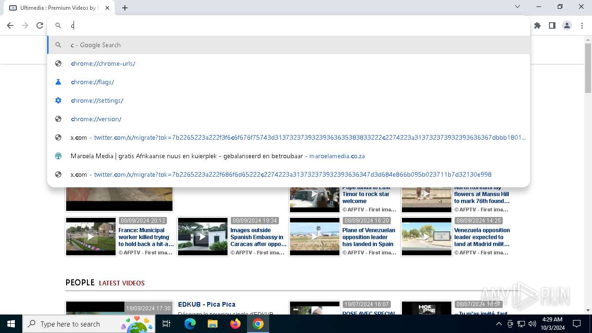Click Maroela Media favicon in suggestions

(58, 156)
